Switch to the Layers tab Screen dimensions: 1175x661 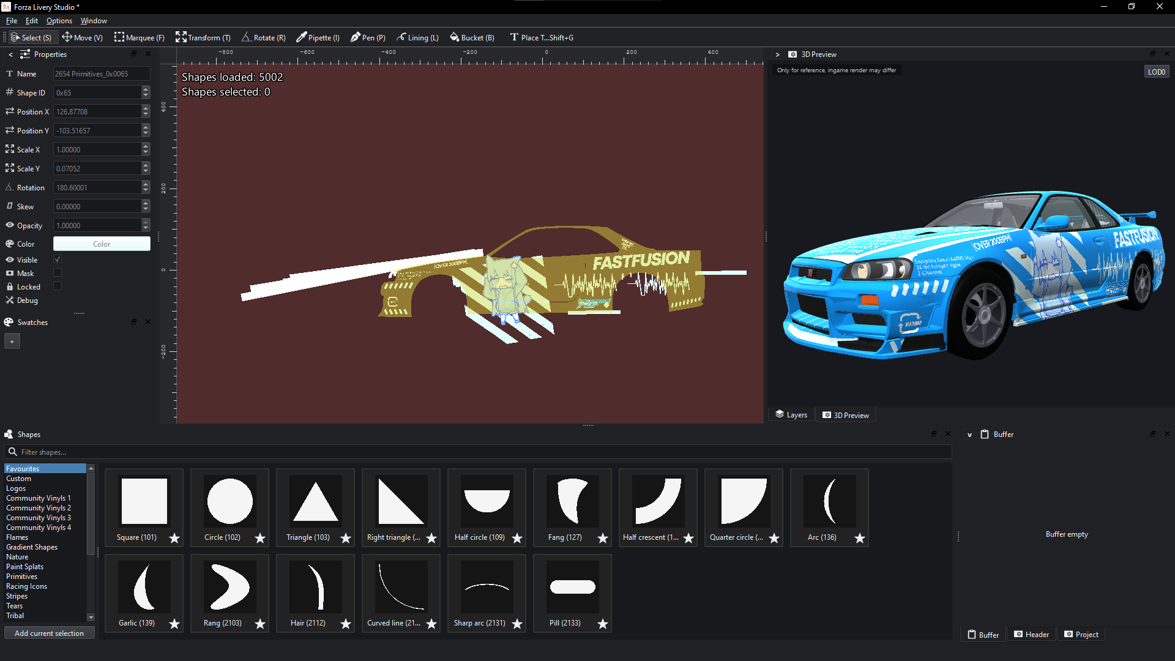(791, 415)
